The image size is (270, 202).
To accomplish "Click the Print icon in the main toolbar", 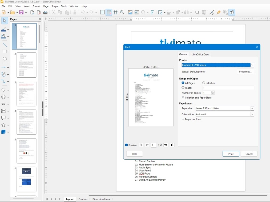I will point(45,13).
